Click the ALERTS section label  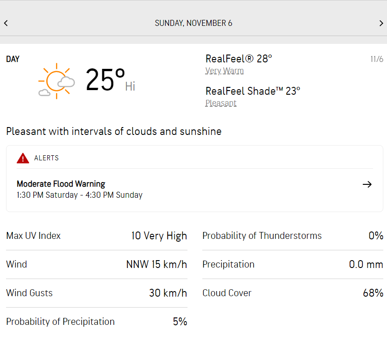tap(46, 158)
